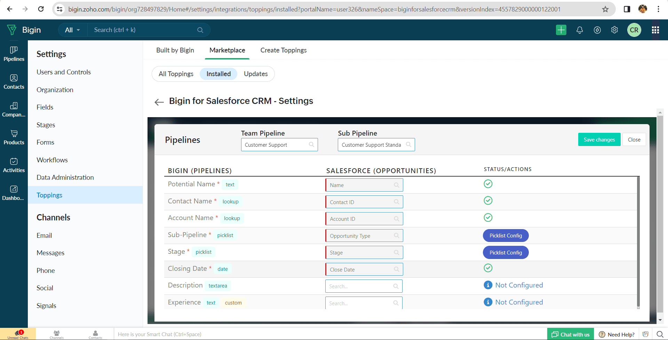This screenshot has width=668, height=340.
Task: Open the Contacts module icon
Action: point(14,82)
